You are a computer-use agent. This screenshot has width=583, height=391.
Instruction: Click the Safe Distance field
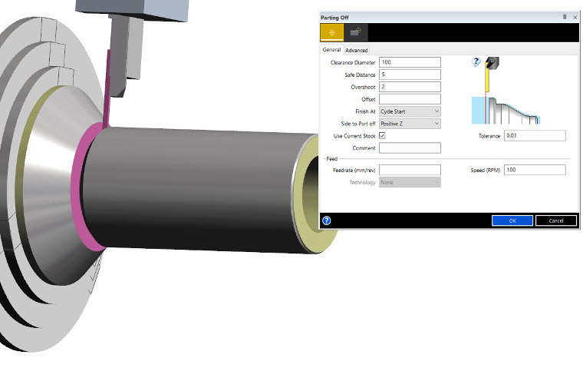(410, 75)
